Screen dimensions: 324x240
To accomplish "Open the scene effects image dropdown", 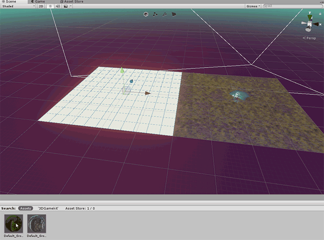I will (x=68, y=7).
